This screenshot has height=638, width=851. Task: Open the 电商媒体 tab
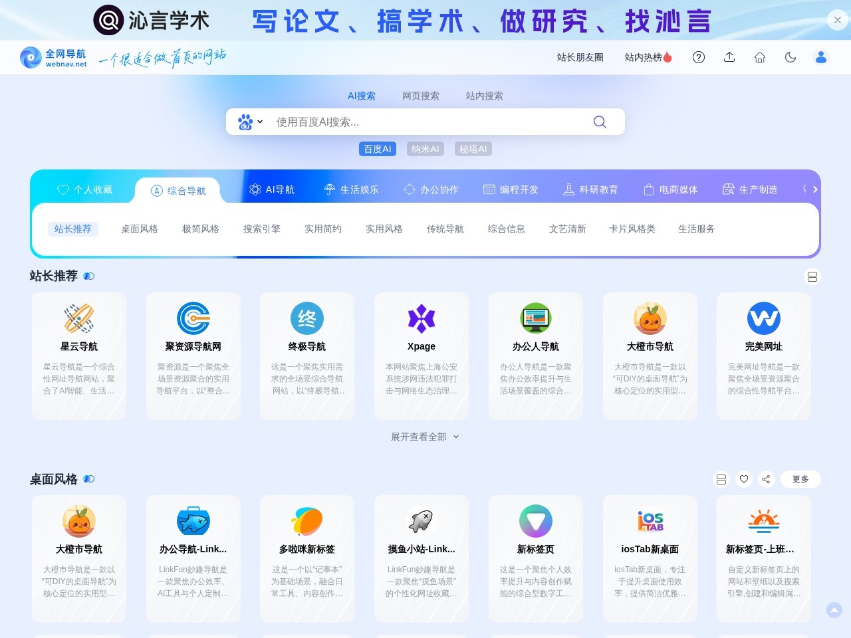click(x=671, y=189)
